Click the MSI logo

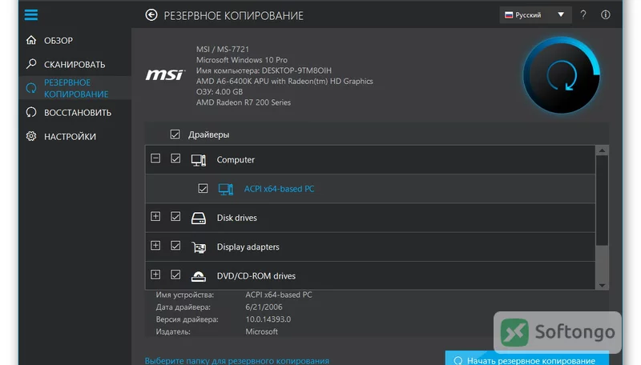(x=165, y=74)
